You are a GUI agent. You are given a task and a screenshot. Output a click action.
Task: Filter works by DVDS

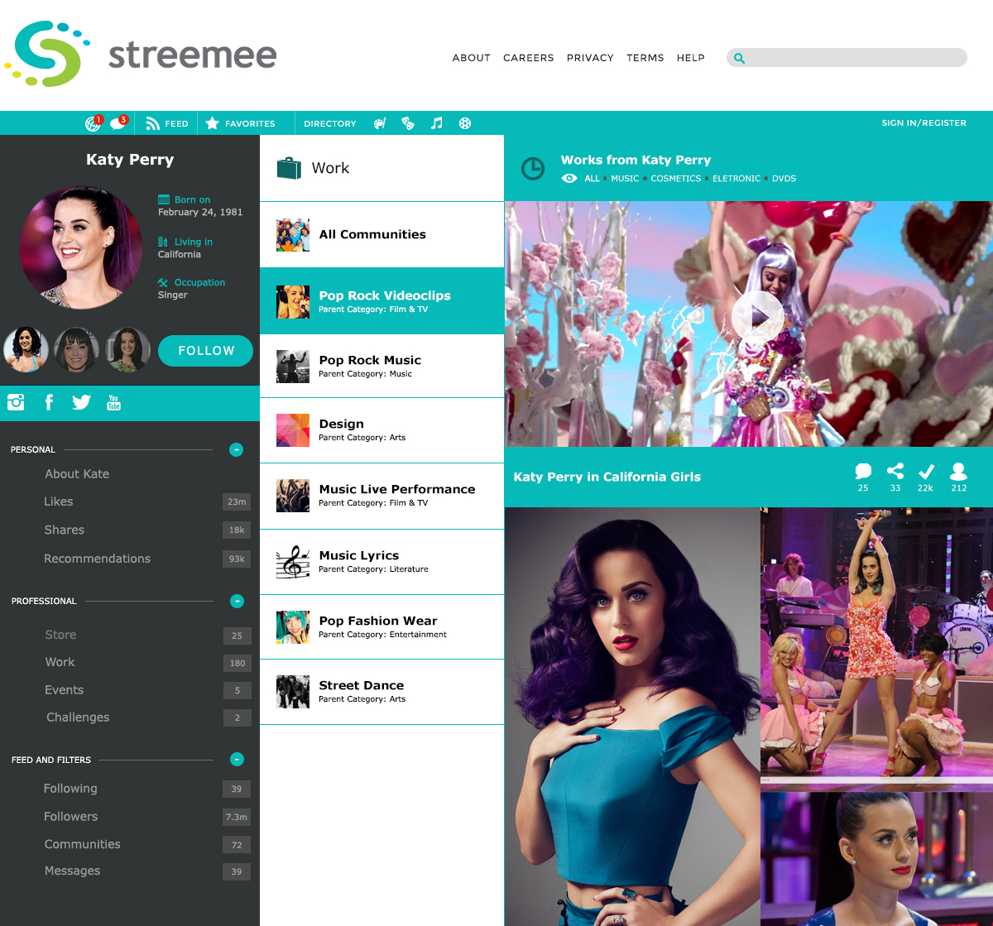[784, 179]
